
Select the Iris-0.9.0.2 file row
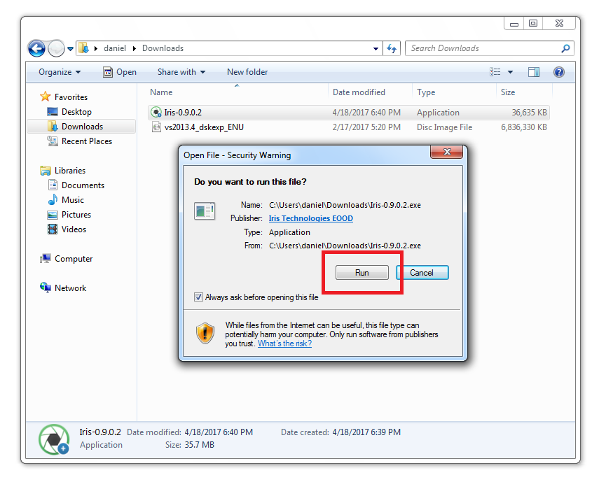349,113
